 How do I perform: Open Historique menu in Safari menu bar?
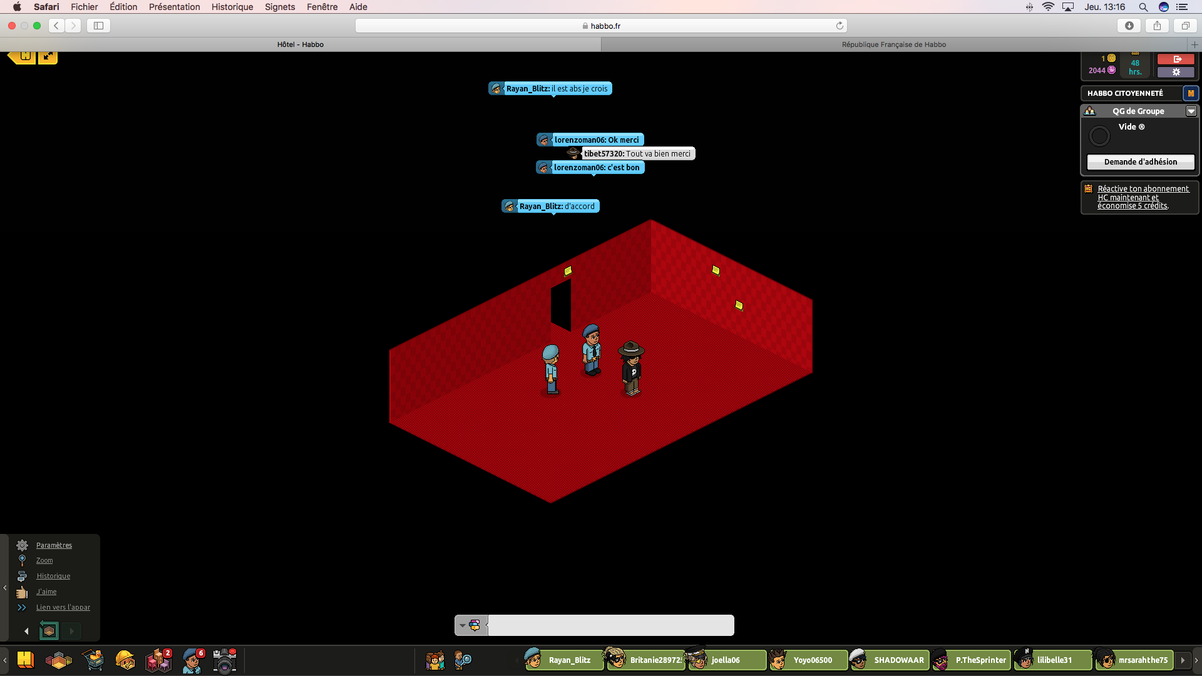tap(231, 7)
